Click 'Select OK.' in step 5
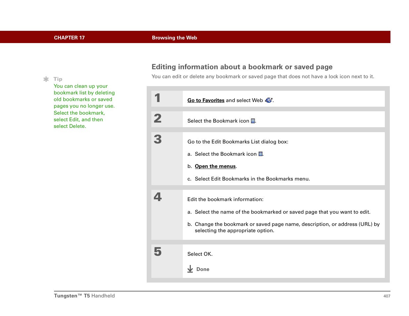This screenshot has height=316, width=409. pyautogui.click(x=200, y=254)
